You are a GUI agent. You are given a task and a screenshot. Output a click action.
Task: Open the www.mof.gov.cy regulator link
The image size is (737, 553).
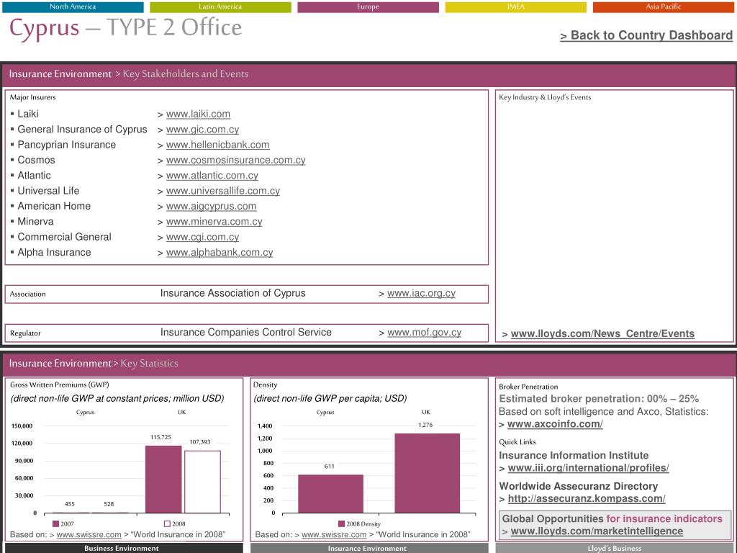(424, 332)
